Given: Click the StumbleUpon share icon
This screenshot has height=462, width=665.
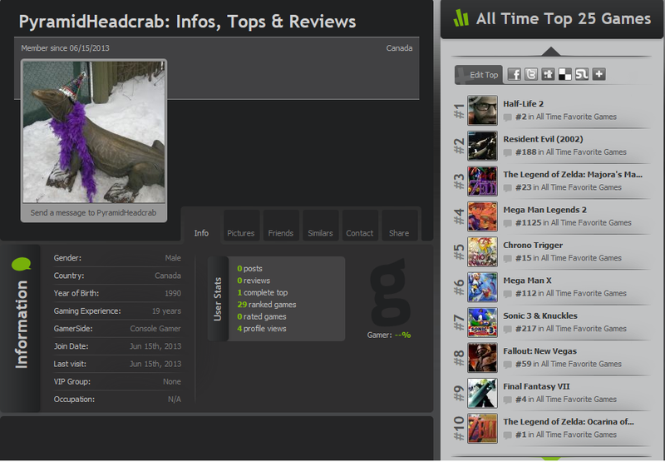Looking at the screenshot, I should (x=582, y=74).
